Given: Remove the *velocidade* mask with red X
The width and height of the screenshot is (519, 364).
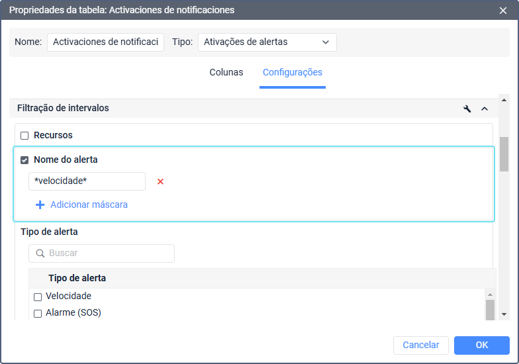Looking at the screenshot, I should click(x=160, y=181).
